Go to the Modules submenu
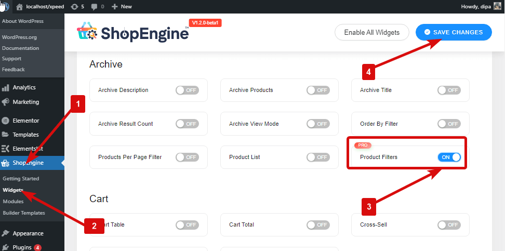 click(13, 202)
